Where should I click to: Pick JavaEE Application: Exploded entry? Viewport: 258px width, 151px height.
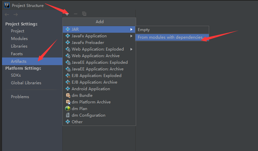(x=99, y=62)
